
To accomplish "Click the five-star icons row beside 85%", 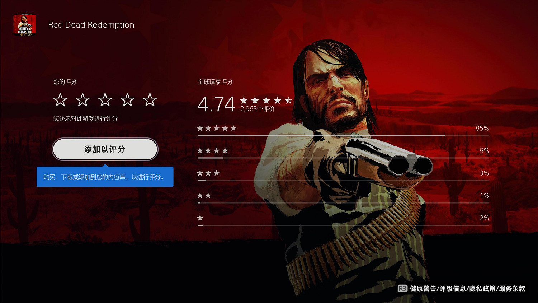I will [x=217, y=128].
